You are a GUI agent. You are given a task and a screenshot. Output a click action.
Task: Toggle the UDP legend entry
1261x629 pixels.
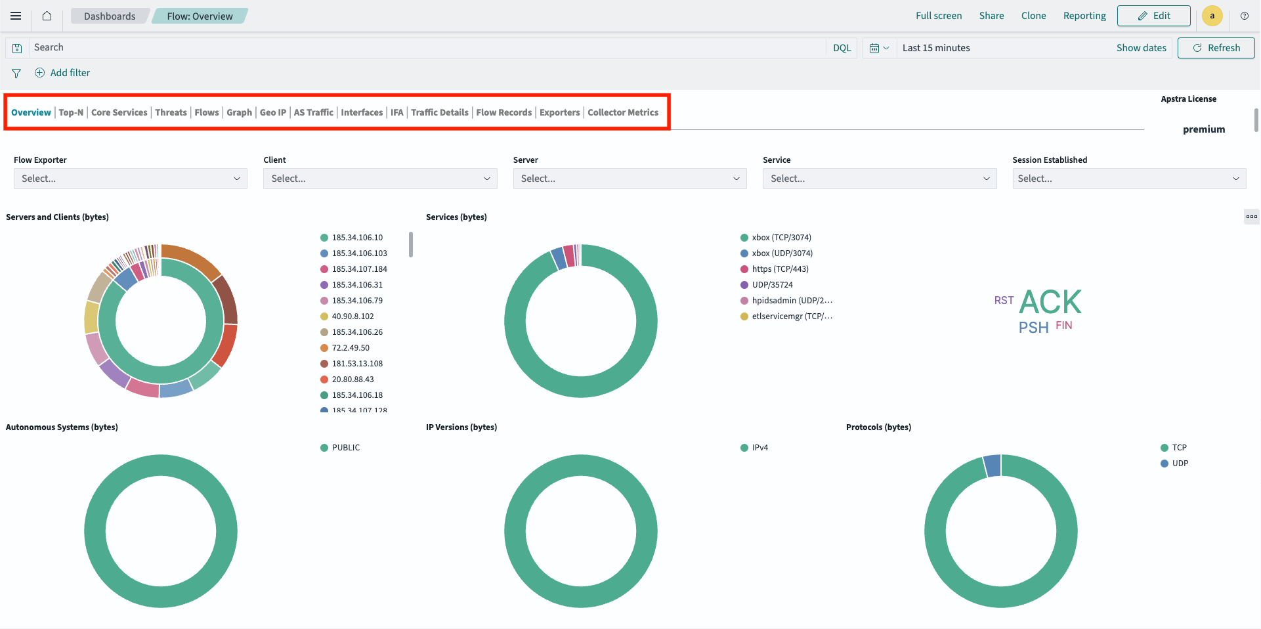[1174, 464]
